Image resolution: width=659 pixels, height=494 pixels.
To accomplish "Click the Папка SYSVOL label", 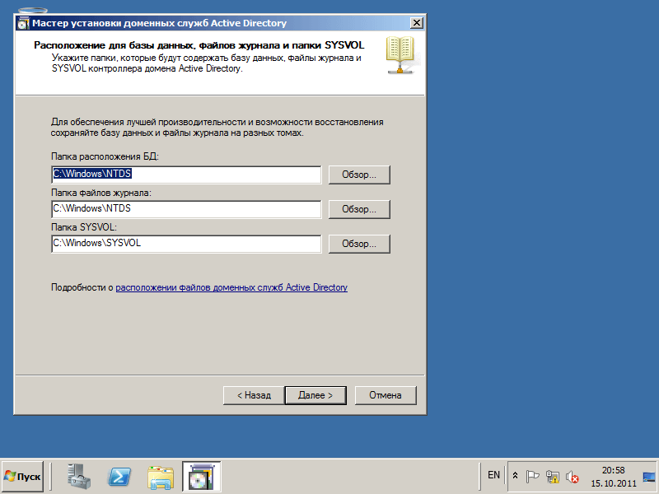I will click(84, 227).
